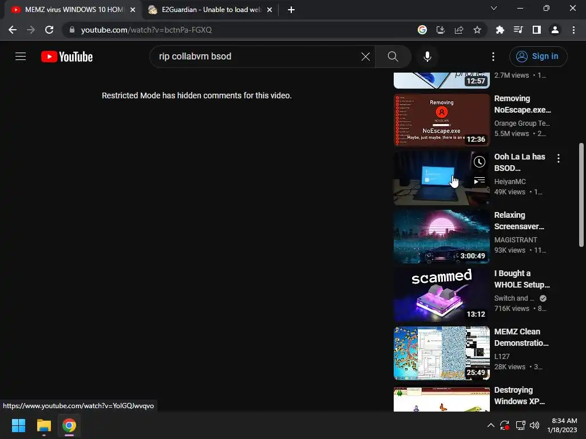The width and height of the screenshot is (586, 439).
Task: Click the MEMZ Clean Demonstration title
Action: click(521, 337)
